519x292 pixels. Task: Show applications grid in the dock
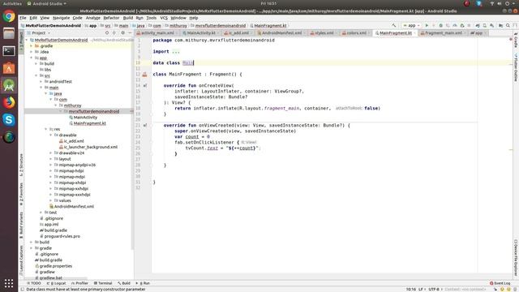pos(9,283)
